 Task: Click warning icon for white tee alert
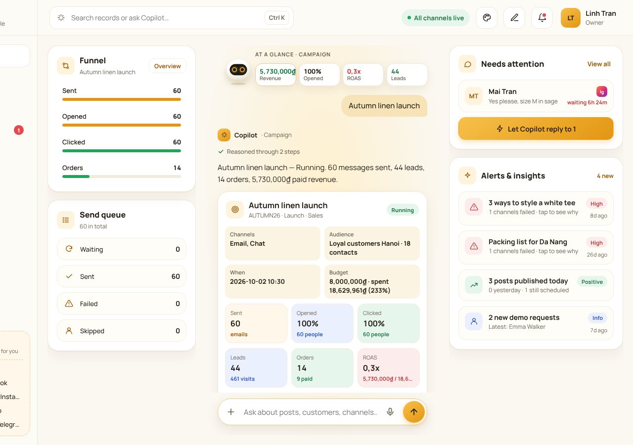coord(474,207)
